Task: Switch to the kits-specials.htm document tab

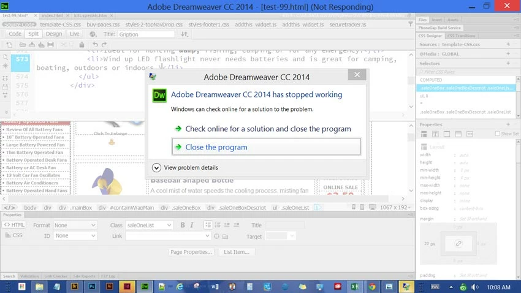Action: pos(90,15)
